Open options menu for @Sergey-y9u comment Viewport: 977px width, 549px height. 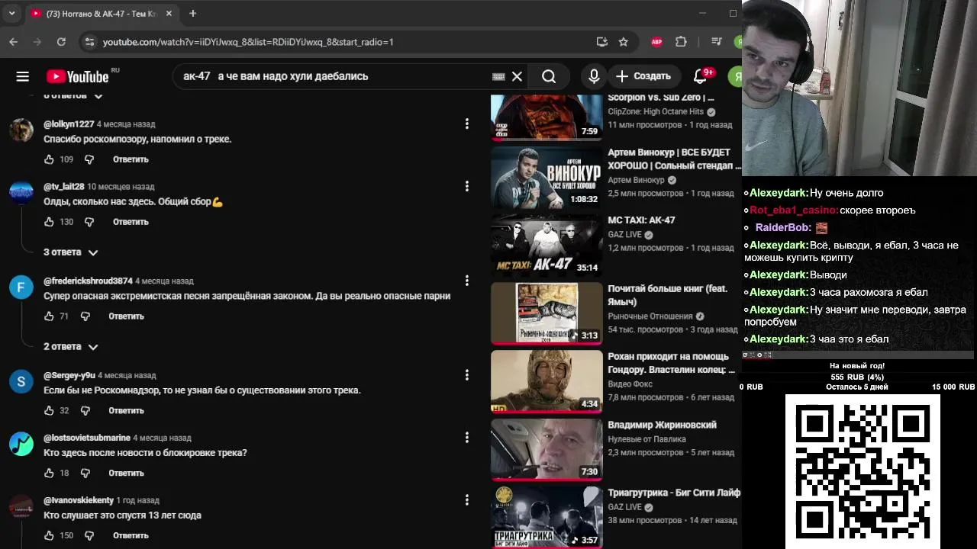pyautogui.click(x=467, y=375)
